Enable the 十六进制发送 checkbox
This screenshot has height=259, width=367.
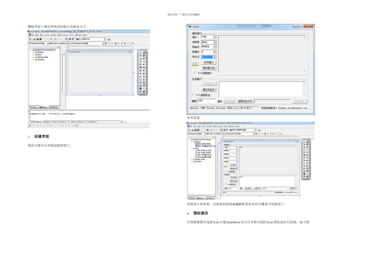coord(194,95)
